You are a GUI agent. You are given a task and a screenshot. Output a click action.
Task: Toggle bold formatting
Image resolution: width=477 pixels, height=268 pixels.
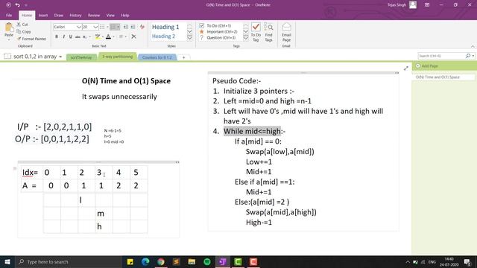click(x=57, y=36)
